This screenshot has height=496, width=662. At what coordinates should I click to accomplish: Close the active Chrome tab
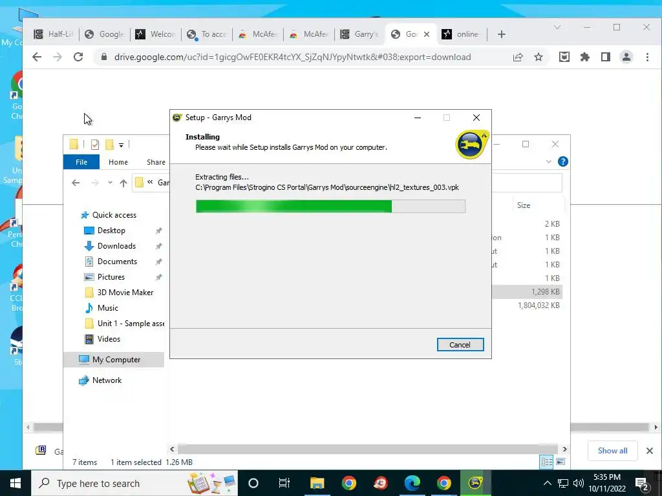(x=427, y=34)
